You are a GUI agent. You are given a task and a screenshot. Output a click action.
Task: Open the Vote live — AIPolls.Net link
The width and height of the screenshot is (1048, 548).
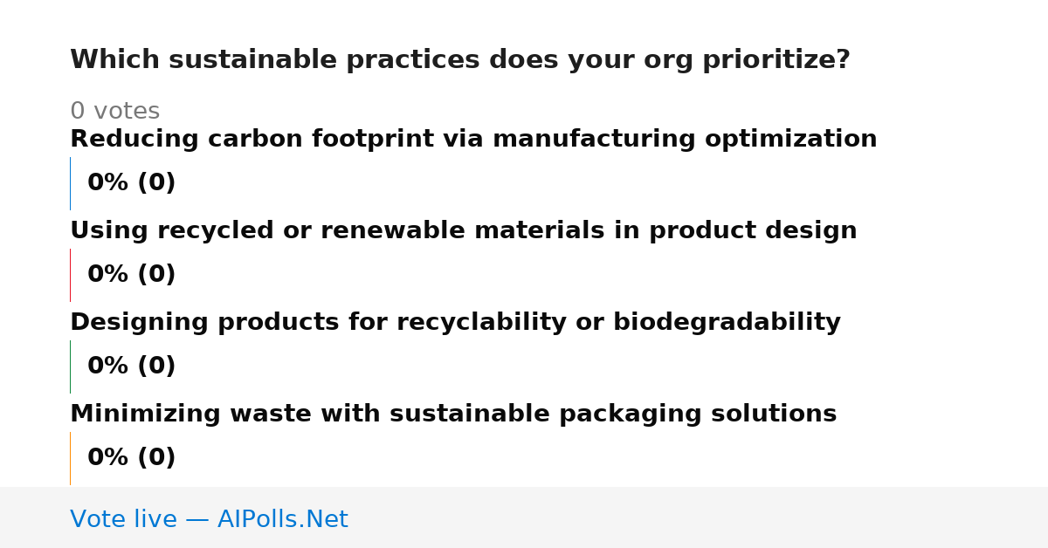209,519
